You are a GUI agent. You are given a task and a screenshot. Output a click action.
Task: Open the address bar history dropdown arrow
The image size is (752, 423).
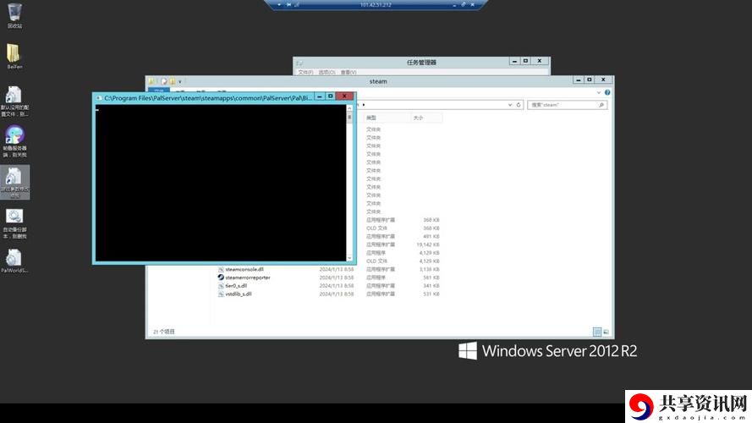(510, 105)
